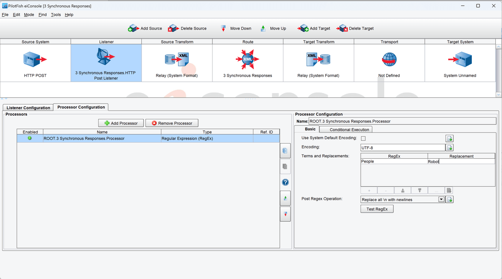The width and height of the screenshot is (502, 279).
Task: Click the Enabled column header
Action: tap(30, 132)
